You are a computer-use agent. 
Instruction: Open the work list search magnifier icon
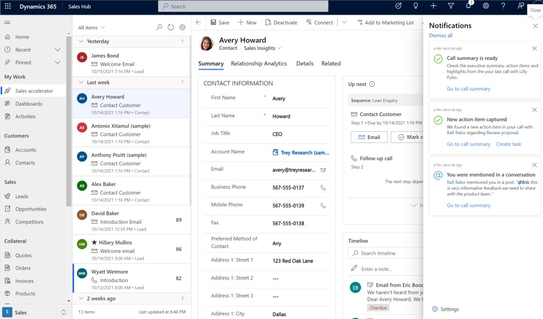click(x=159, y=27)
